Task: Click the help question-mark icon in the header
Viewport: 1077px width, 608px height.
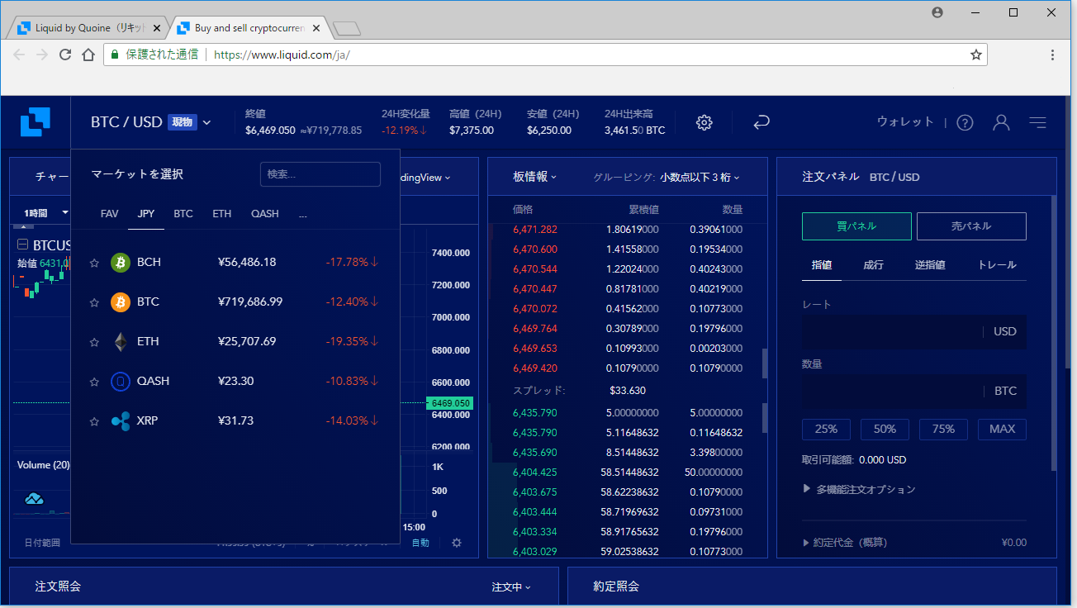Action: [965, 121]
